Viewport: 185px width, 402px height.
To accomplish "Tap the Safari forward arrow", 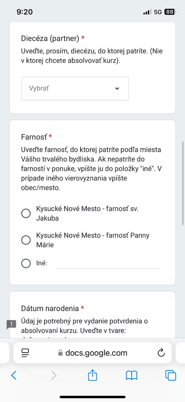I will pos(54,375).
